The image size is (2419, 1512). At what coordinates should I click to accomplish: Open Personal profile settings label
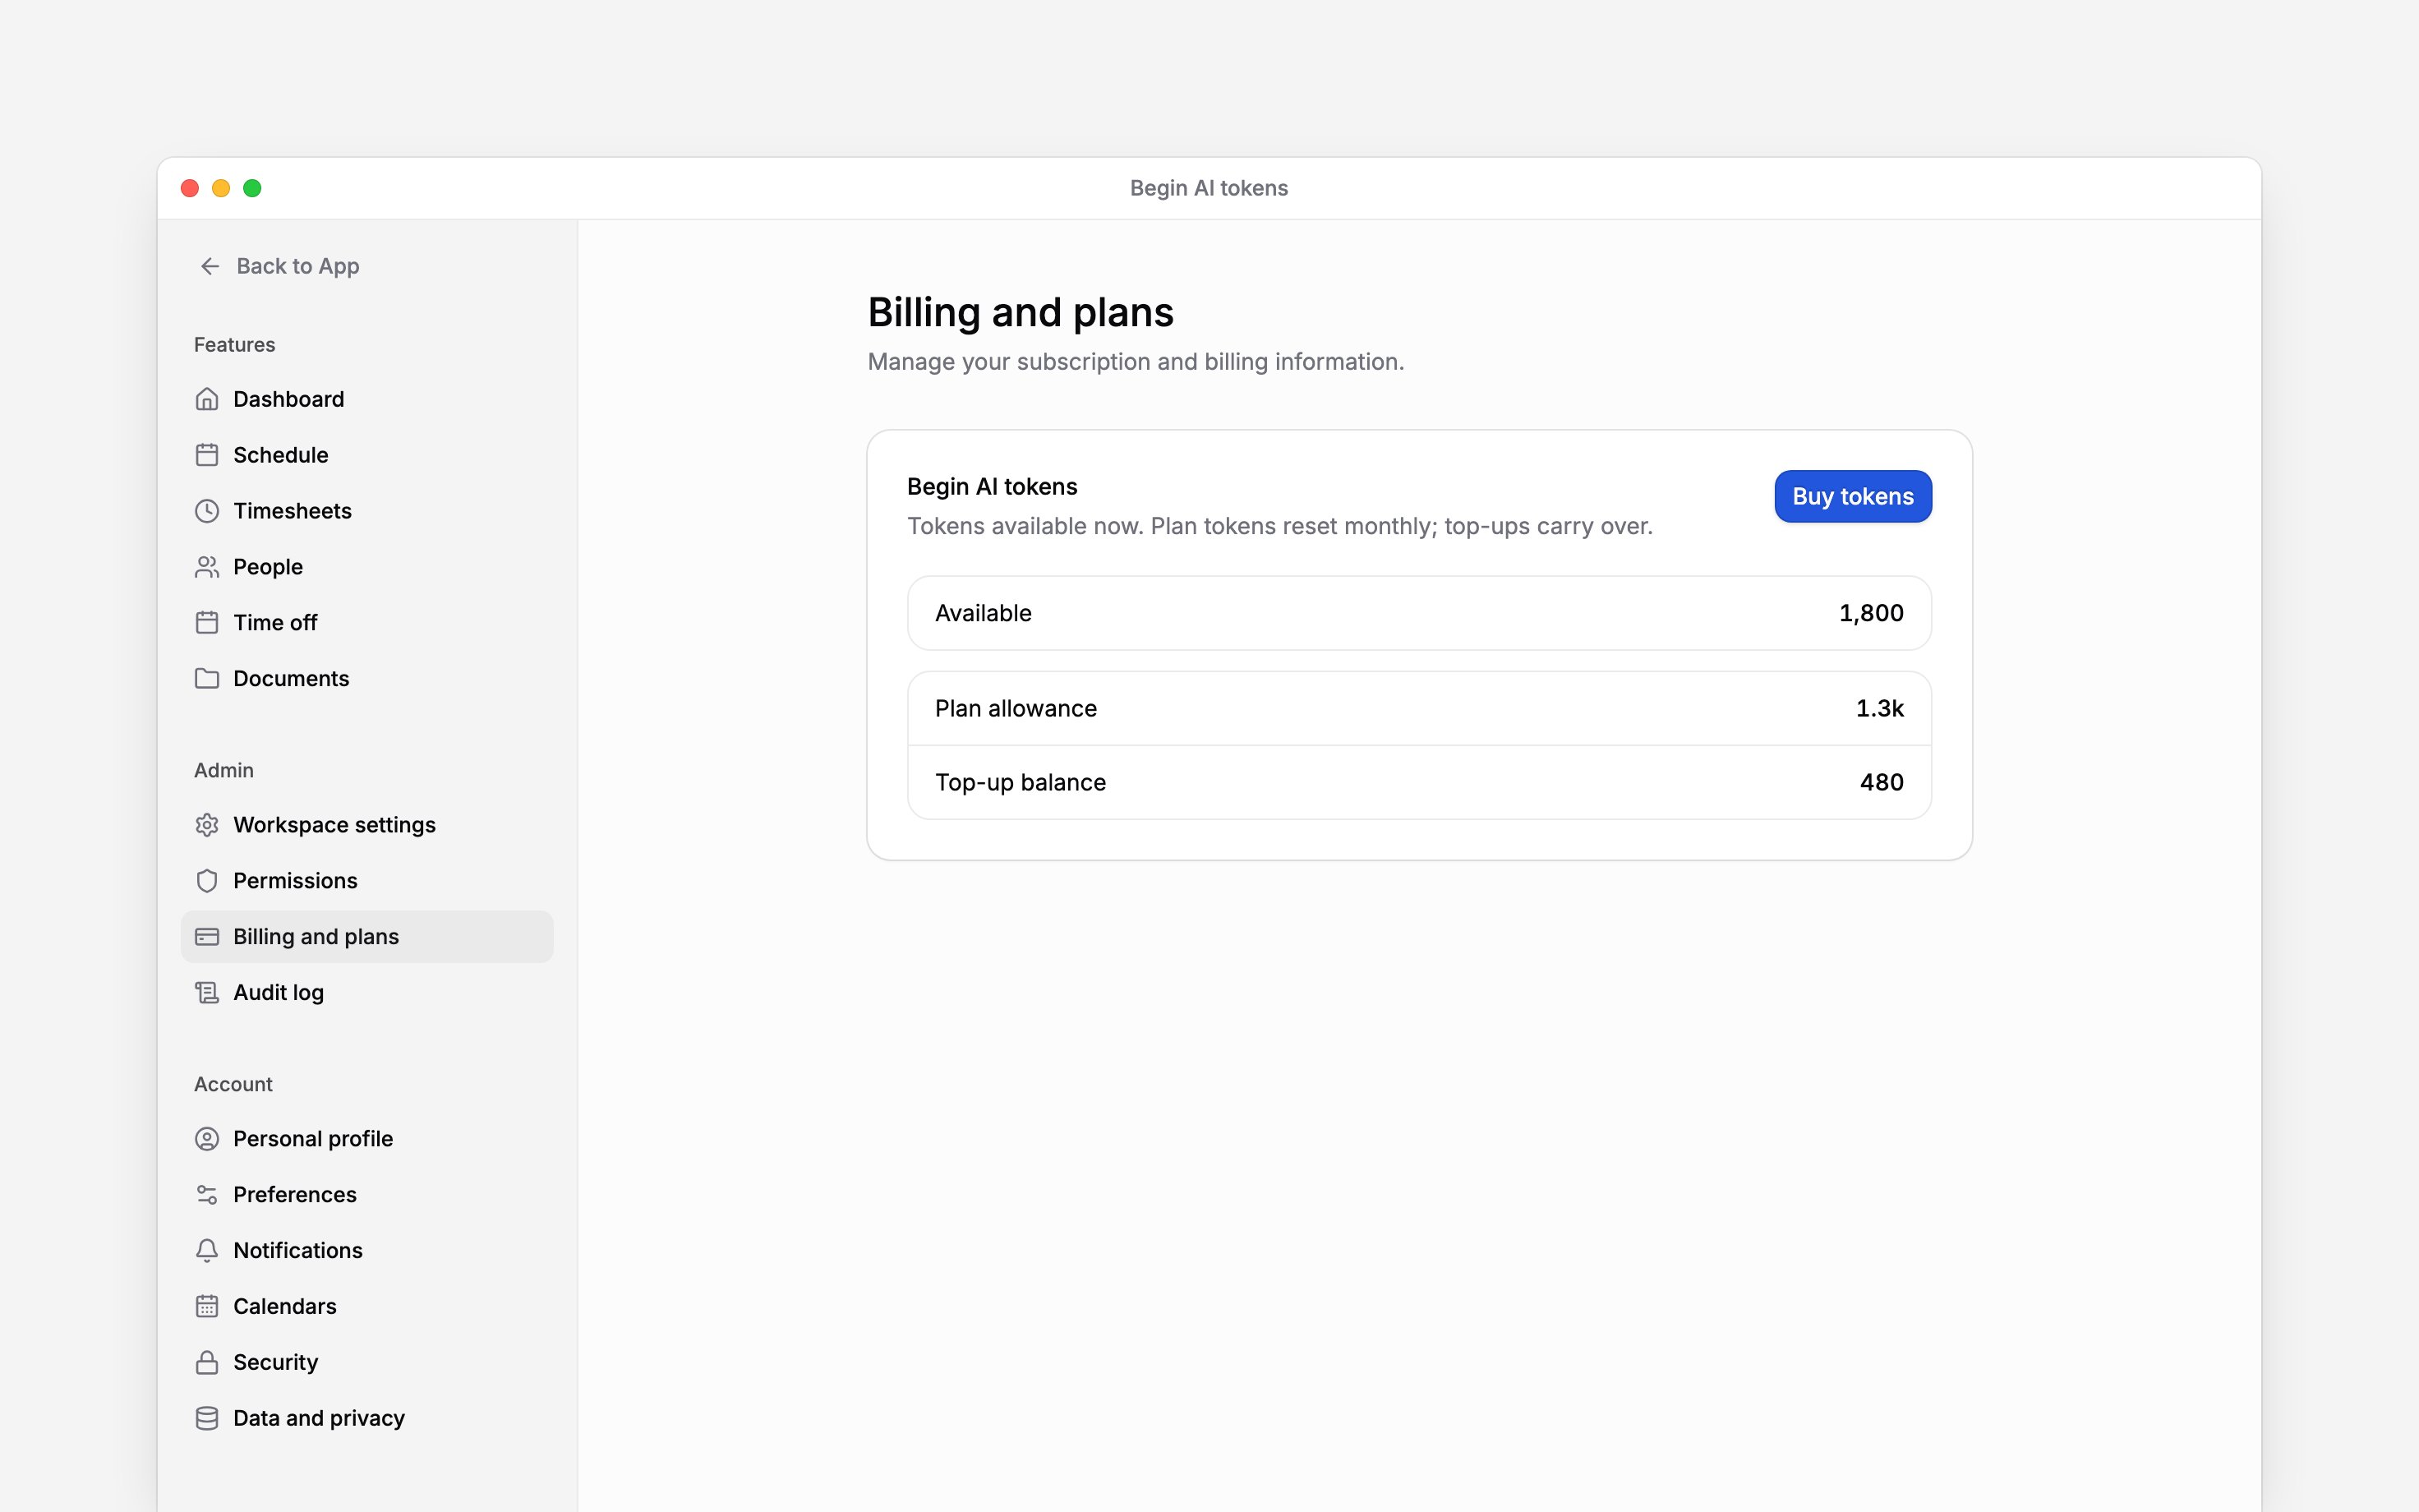coord(313,1139)
